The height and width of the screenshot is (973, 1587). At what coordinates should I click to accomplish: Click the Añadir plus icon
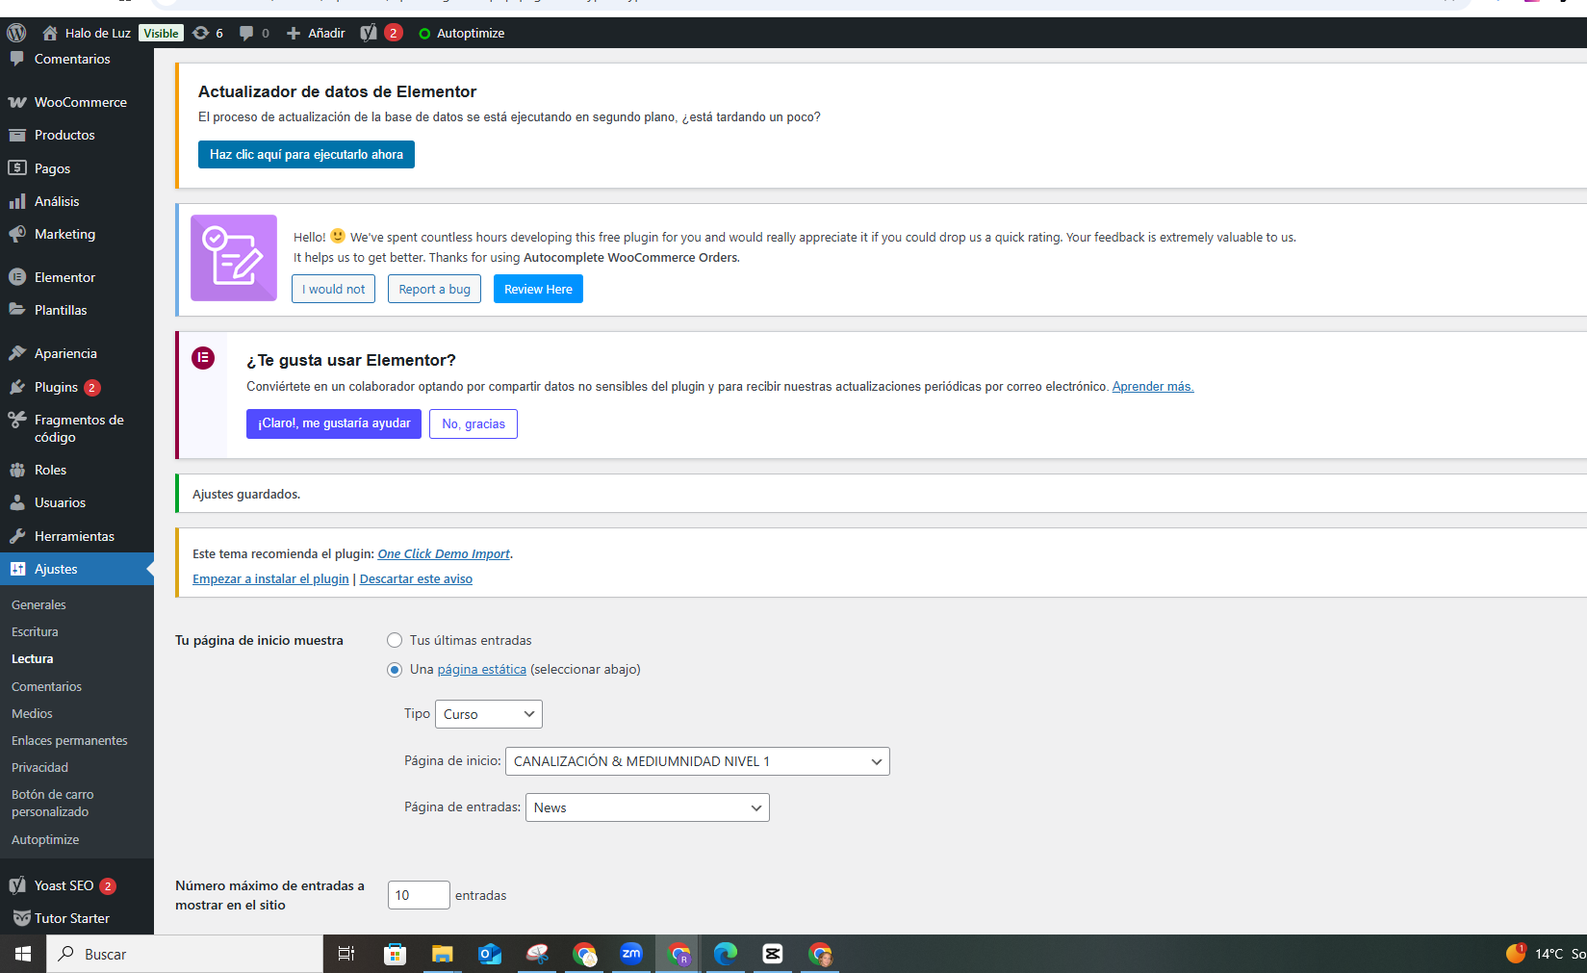(x=294, y=33)
